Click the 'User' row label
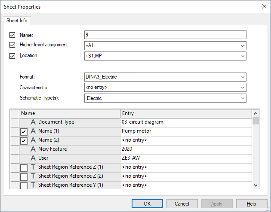271x212 pixels. click(x=43, y=158)
